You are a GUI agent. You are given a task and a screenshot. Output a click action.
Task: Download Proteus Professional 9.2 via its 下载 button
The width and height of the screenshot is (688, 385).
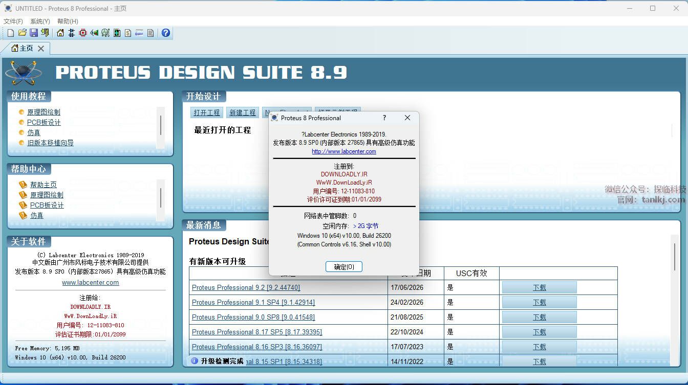coord(540,287)
